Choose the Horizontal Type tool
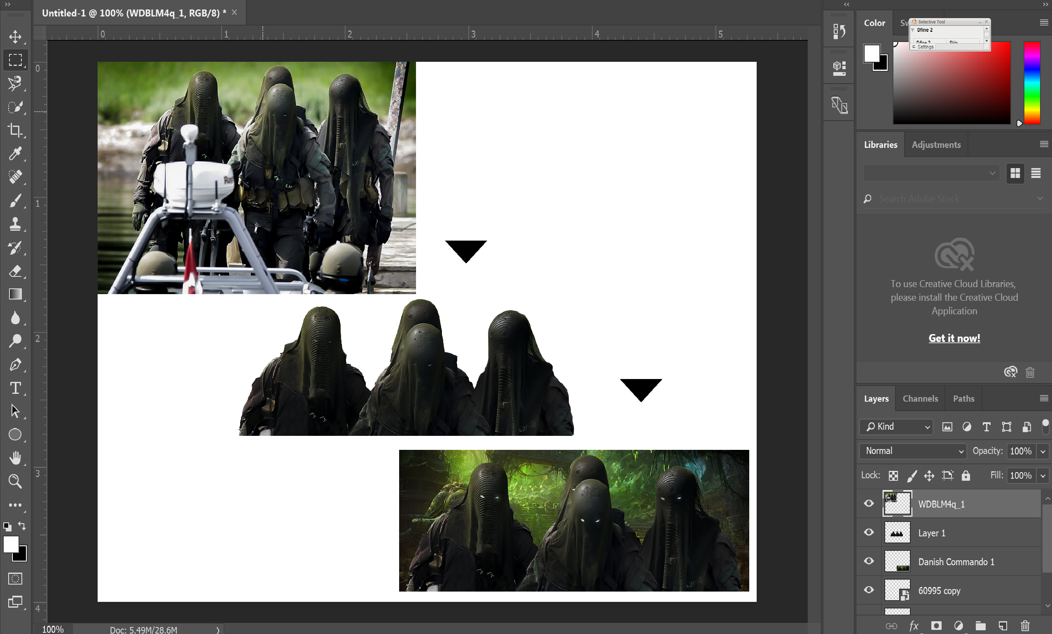The height and width of the screenshot is (634, 1052). [15, 388]
